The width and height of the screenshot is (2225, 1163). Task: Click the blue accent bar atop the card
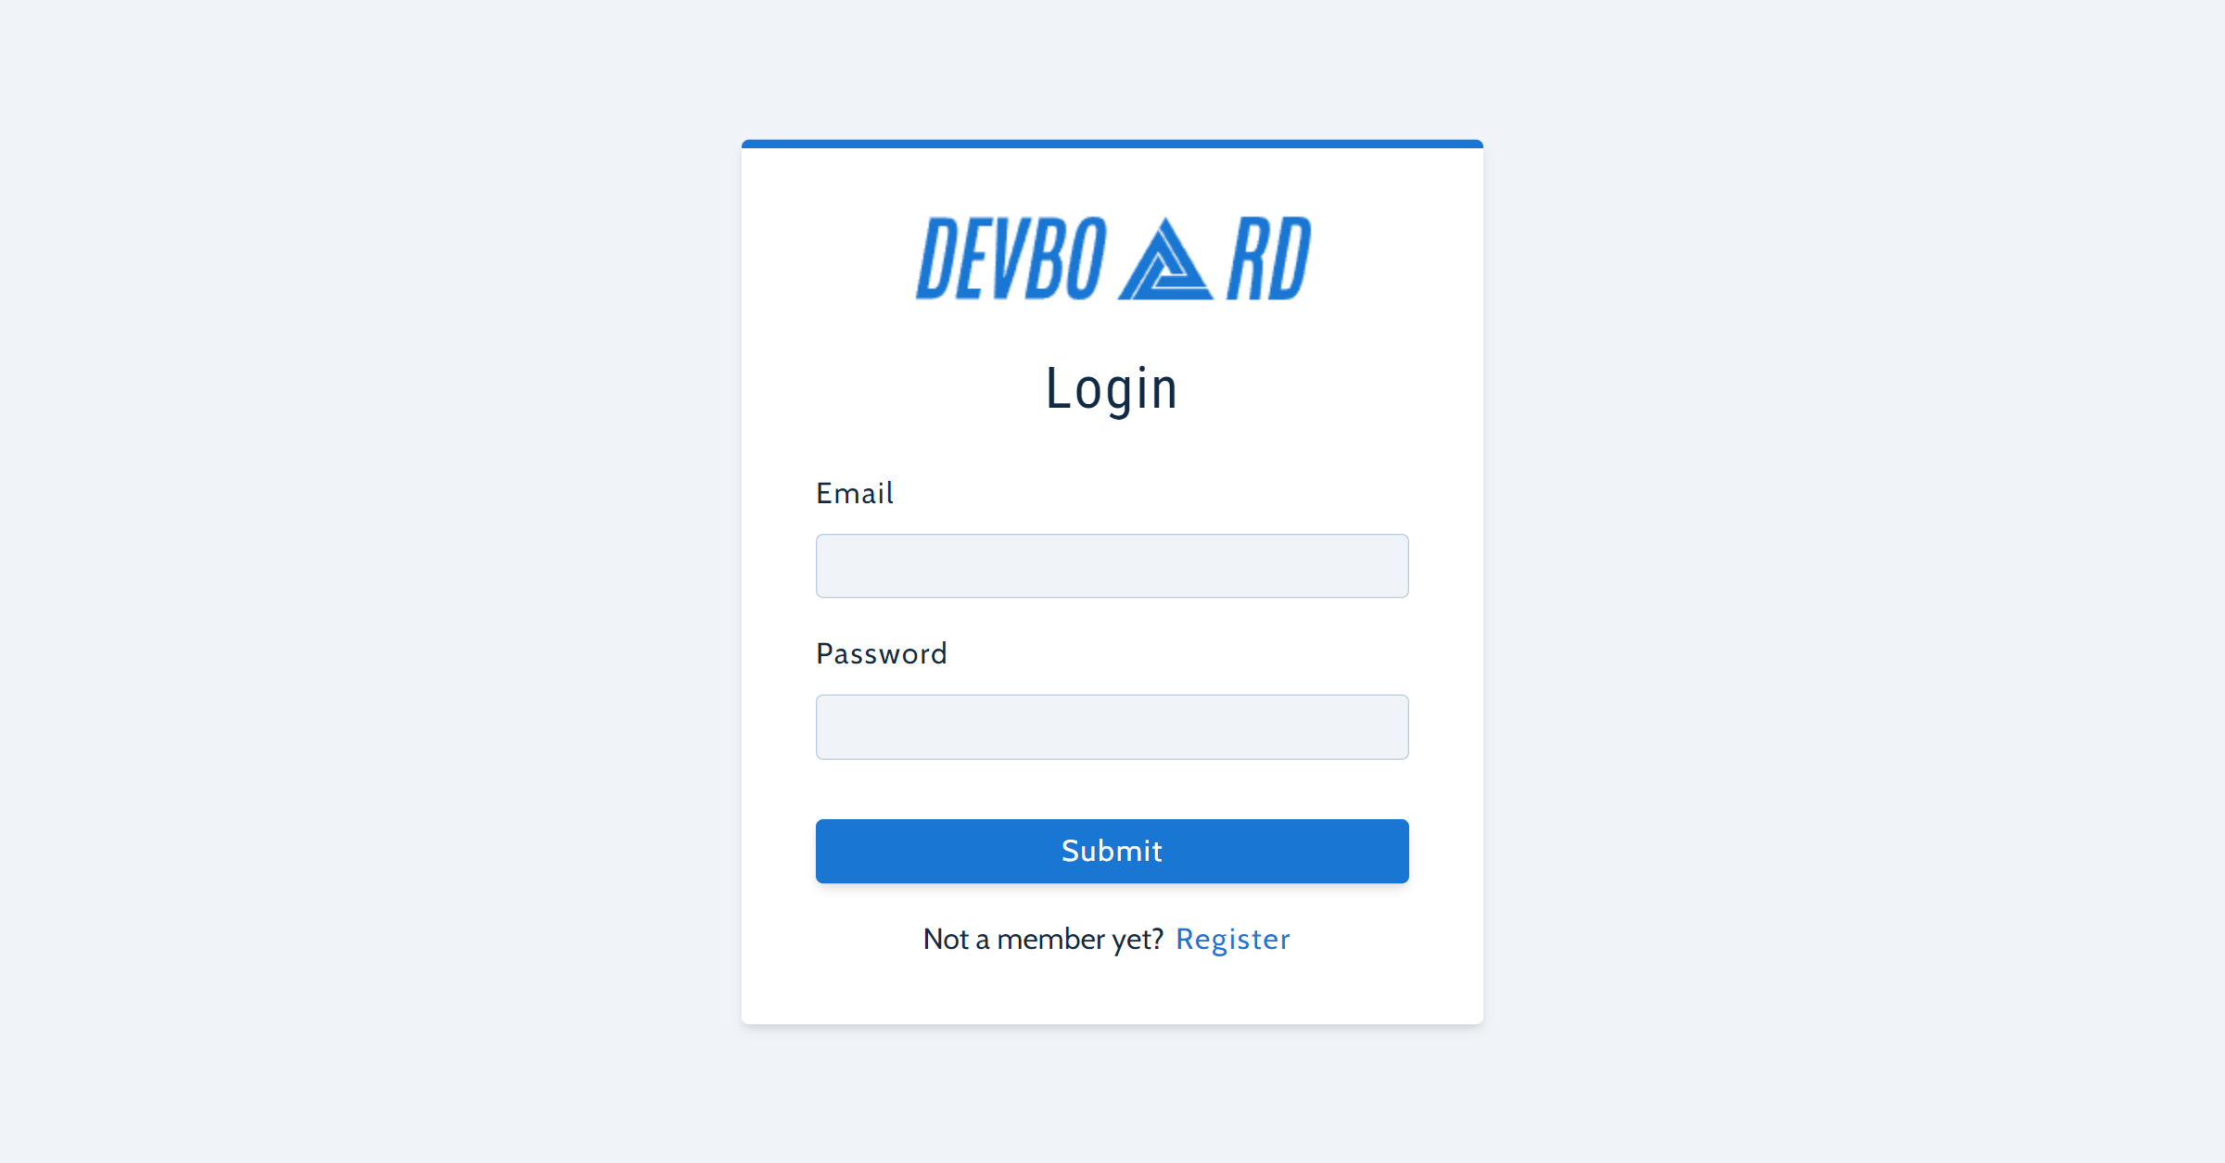(1112, 144)
